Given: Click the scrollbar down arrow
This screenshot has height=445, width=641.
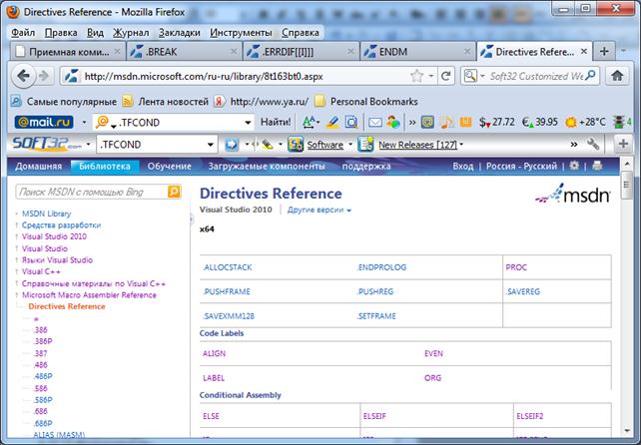Looking at the screenshot, I should [627, 431].
